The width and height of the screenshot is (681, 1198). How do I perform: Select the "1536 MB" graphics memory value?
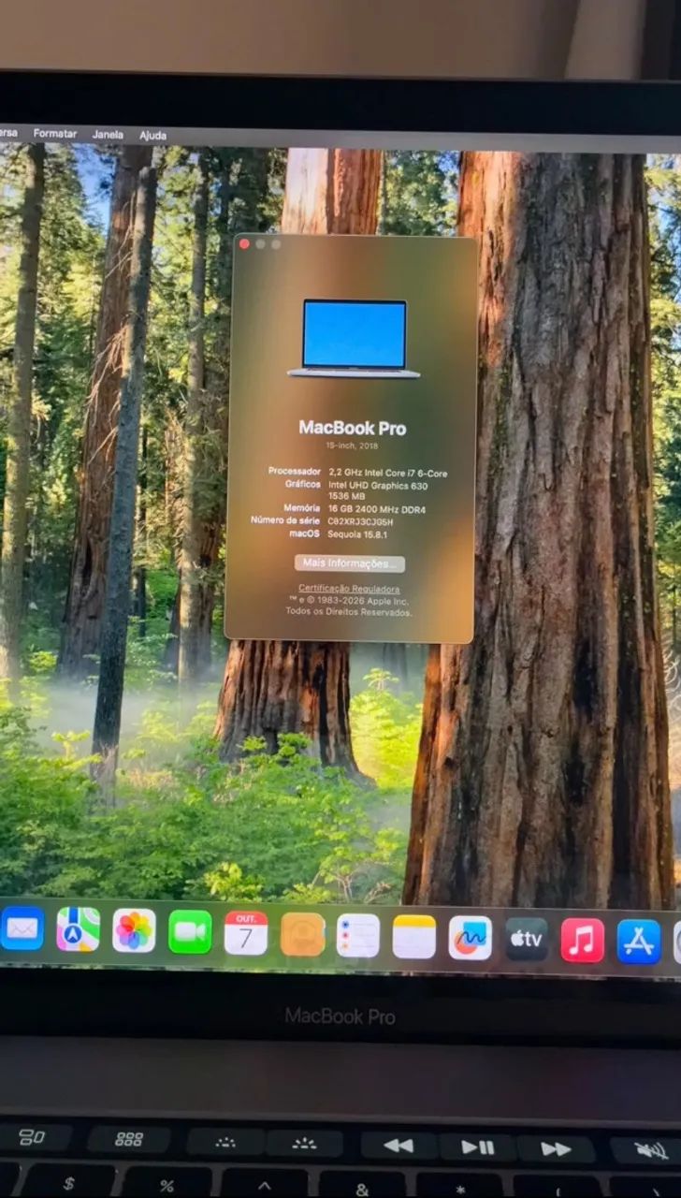click(346, 496)
